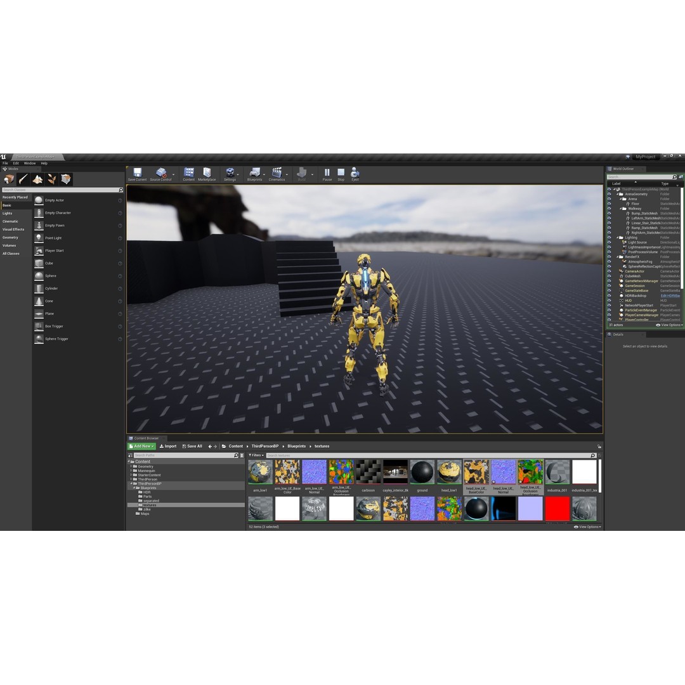
Task: Click ThirdPersonBP in the path breadcrumb
Action: coord(264,446)
